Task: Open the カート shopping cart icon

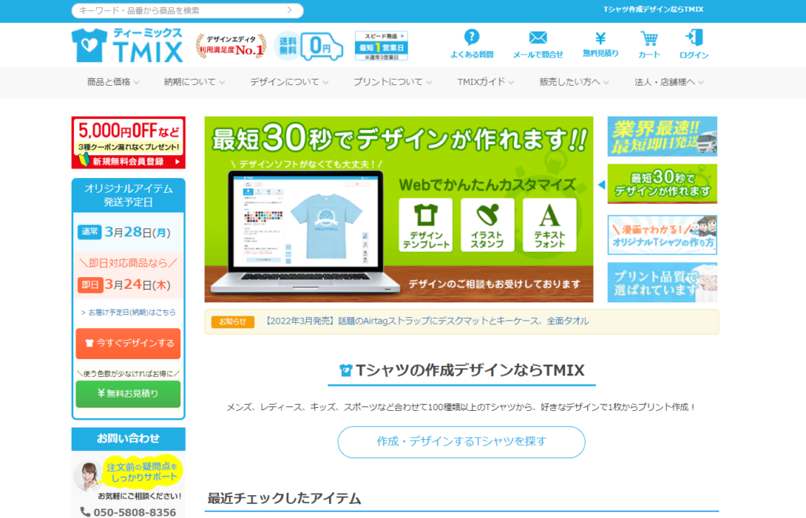Action: [649, 38]
